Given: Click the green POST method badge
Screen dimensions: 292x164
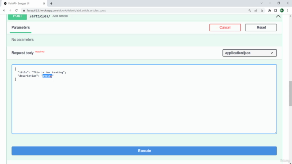Looking at the screenshot, I should tap(17, 16).
